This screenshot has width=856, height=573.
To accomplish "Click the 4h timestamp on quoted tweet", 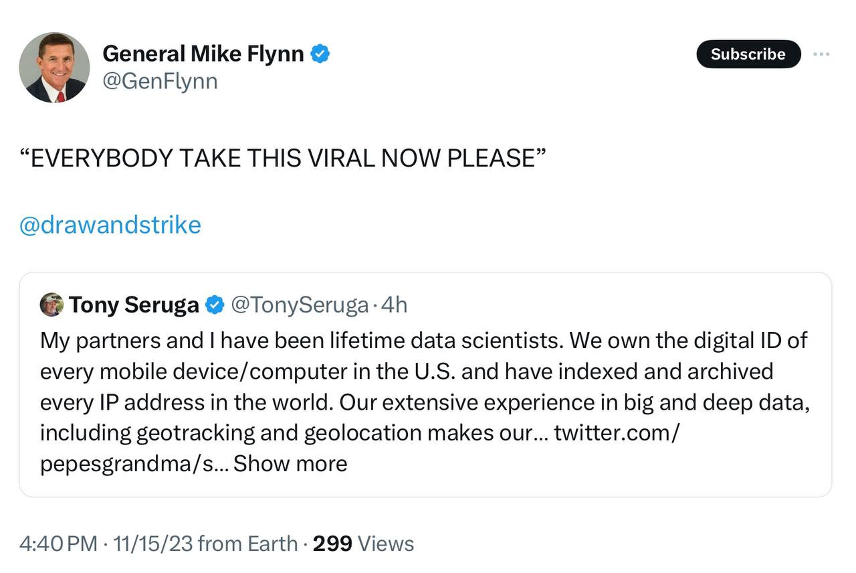I will (394, 305).
